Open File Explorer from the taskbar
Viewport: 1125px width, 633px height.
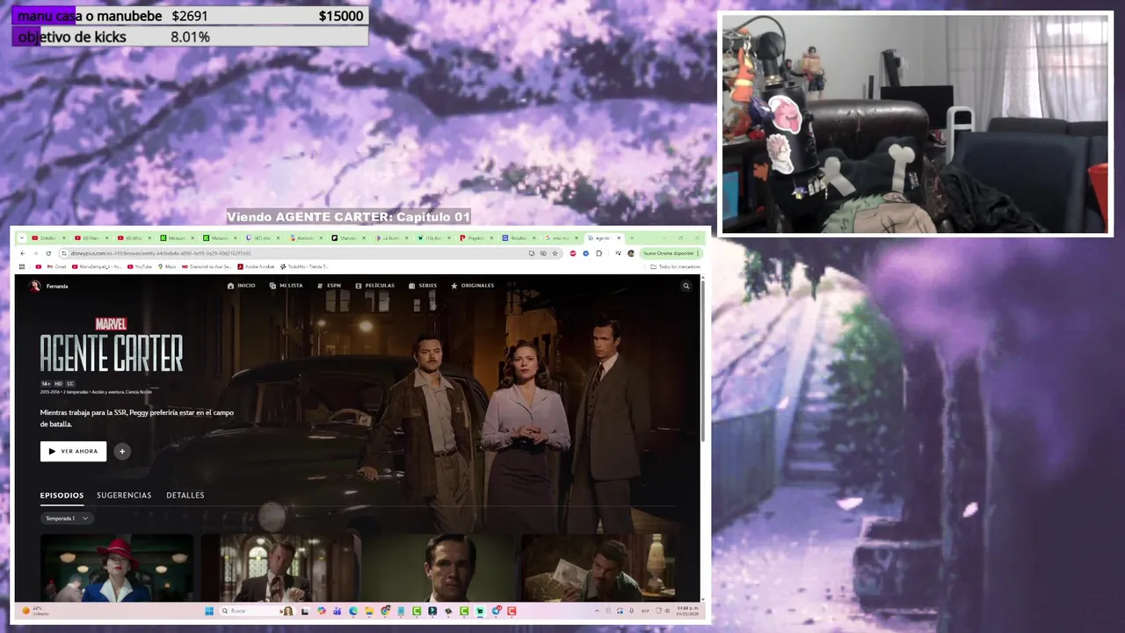(x=369, y=611)
